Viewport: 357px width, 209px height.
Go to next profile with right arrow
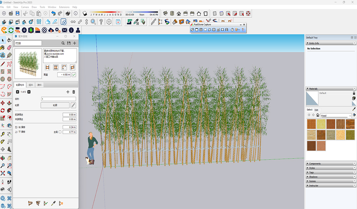click(29, 92)
